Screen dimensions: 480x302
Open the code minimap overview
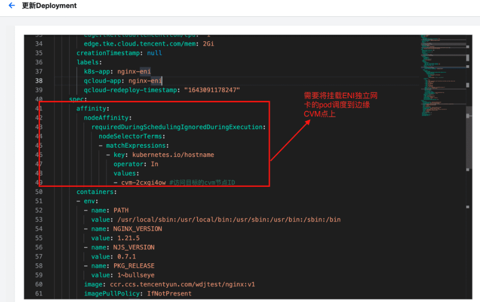click(443, 75)
